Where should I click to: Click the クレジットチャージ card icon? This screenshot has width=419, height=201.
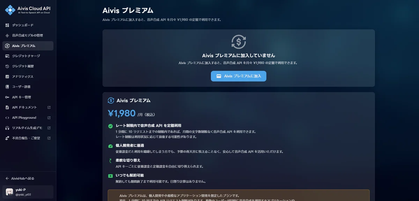[7, 56]
